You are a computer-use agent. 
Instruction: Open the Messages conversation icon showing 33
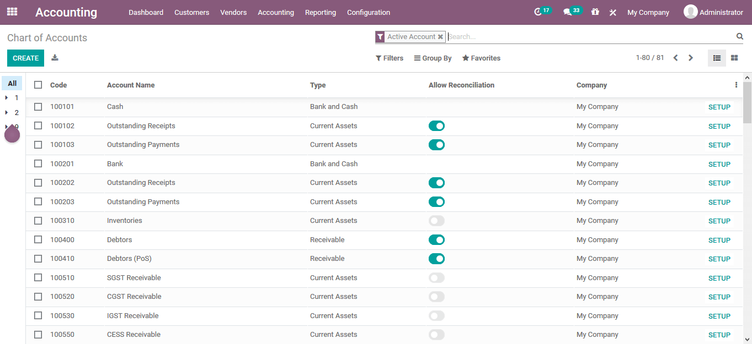569,12
